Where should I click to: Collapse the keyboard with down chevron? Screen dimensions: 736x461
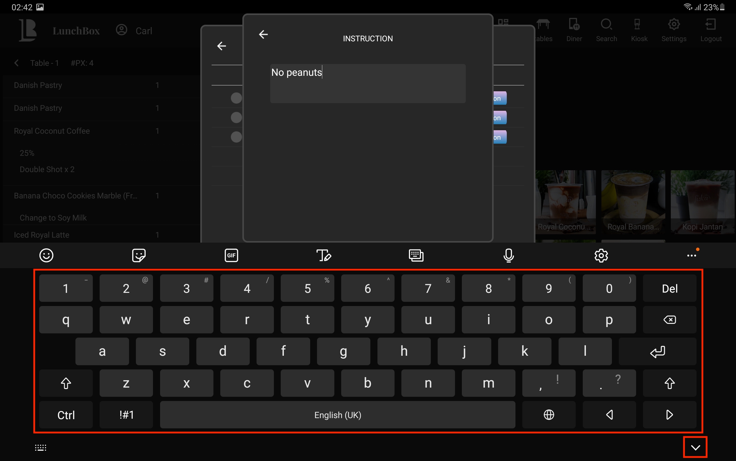pyautogui.click(x=695, y=447)
